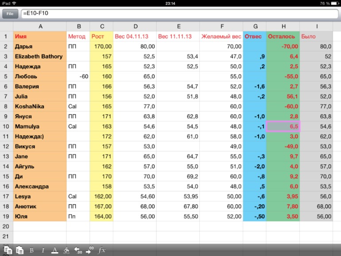Select the 67,80 weight cell for Анютик
The width and height of the screenshot is (341, 256).
point(178,206)
